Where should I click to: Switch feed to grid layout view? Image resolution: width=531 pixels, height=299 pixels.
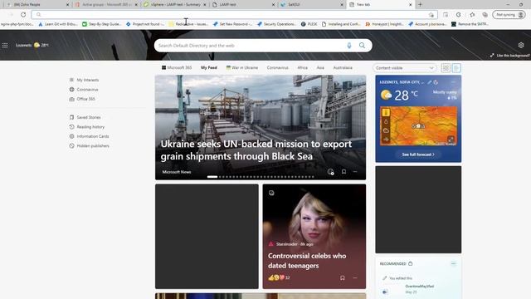click(446, 68)
